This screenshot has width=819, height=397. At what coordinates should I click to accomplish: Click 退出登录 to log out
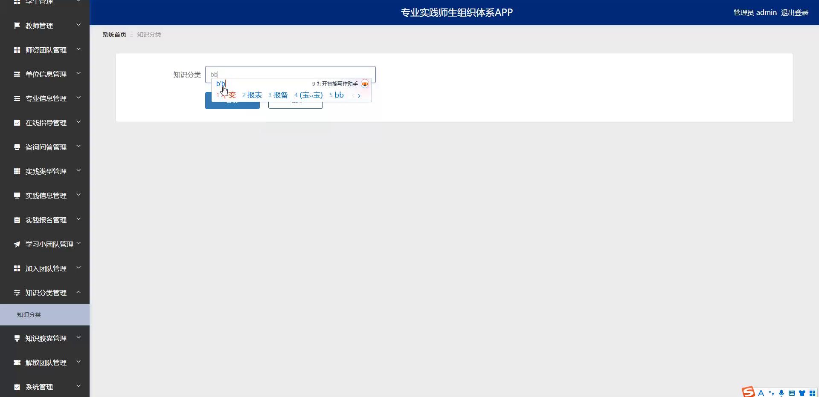(x=794, y=13)
